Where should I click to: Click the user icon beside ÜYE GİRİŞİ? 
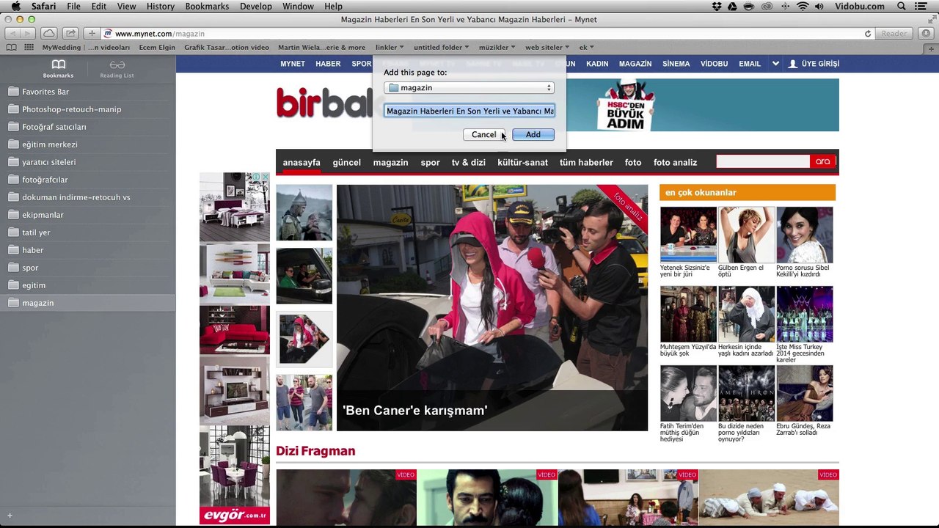[x=792, y=64]
